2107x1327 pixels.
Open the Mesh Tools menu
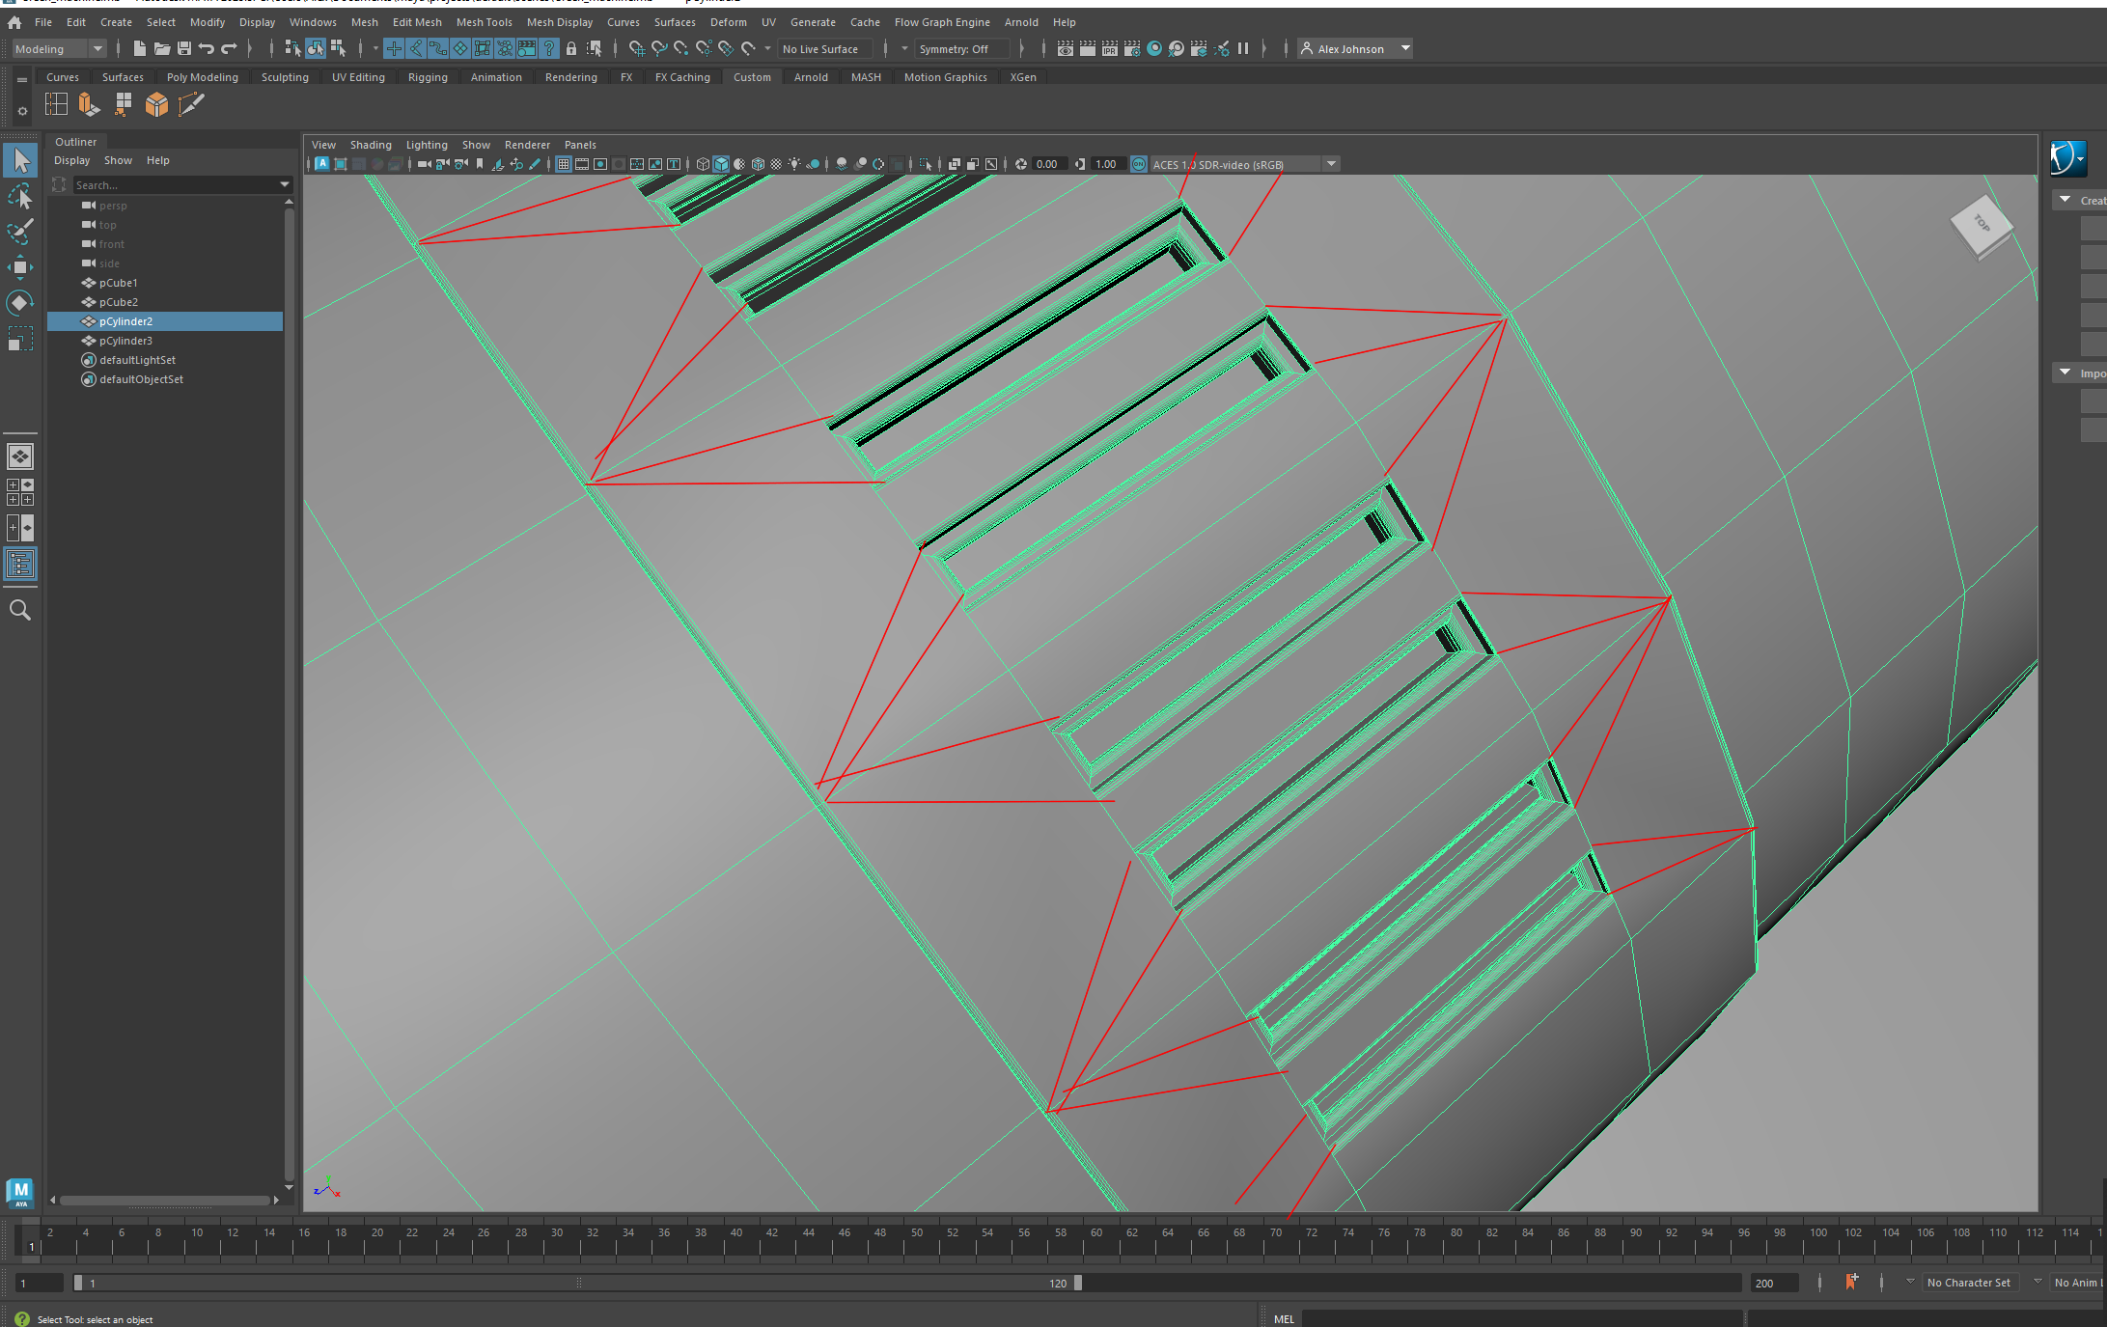click(484, 22)
